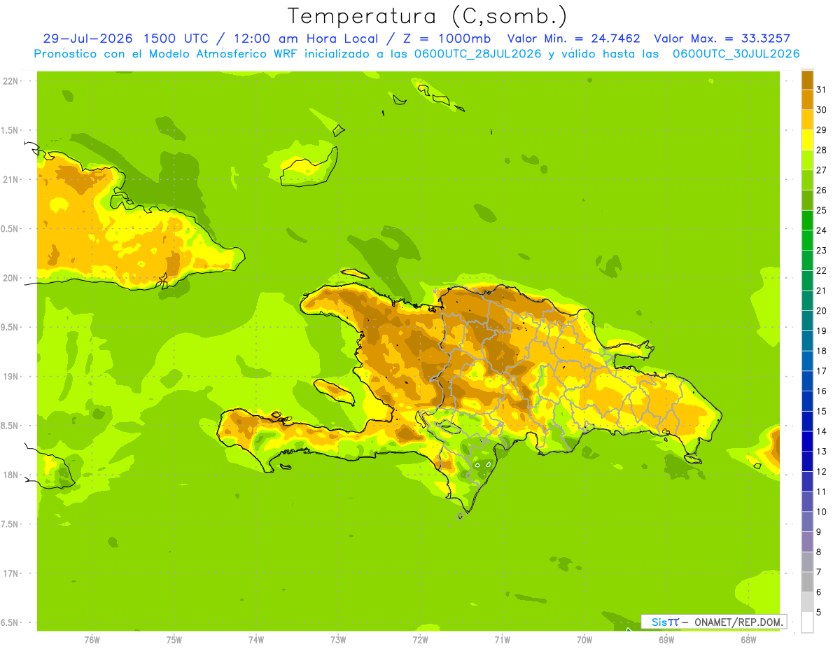
Task: Click the "Temperatura (C,somb.)" title
Action: pyautogui.click(x=427, y=16)
